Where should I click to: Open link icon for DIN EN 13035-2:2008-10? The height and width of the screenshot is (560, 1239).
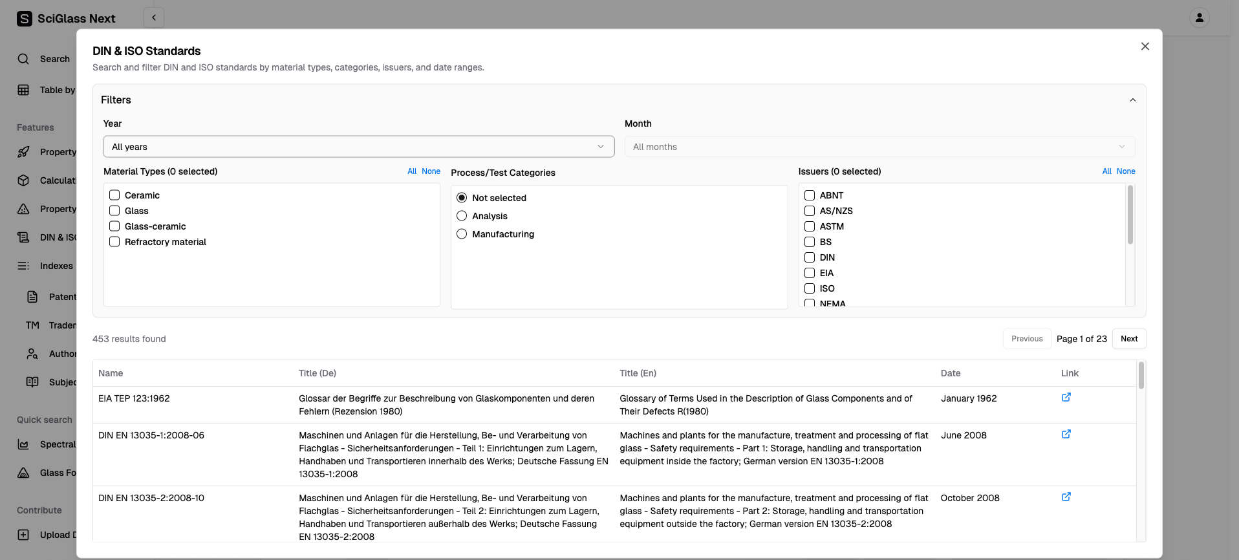point(1066,497)
